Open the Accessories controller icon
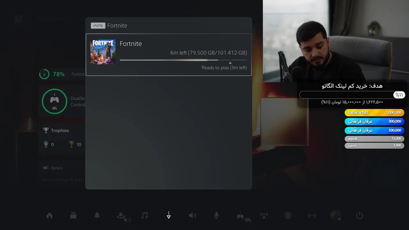Viewport: 409px width, 230px height. pos(240,216)
